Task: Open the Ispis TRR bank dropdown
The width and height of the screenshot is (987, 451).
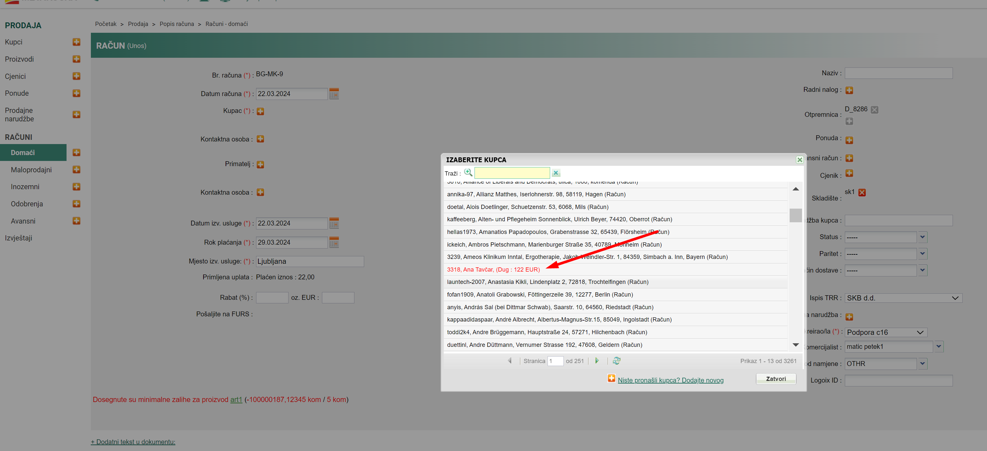Action: tap(903, 298)
